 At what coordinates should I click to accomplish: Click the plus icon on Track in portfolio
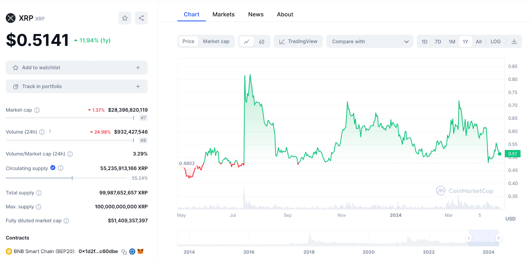(138, 87)
